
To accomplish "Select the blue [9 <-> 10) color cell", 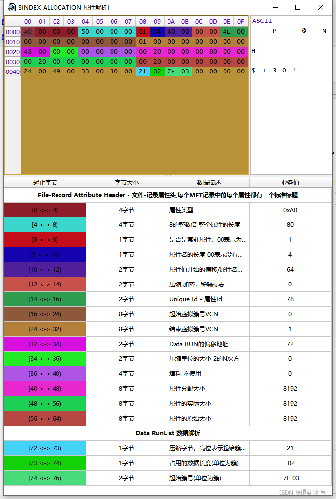I will coord(45,255).
